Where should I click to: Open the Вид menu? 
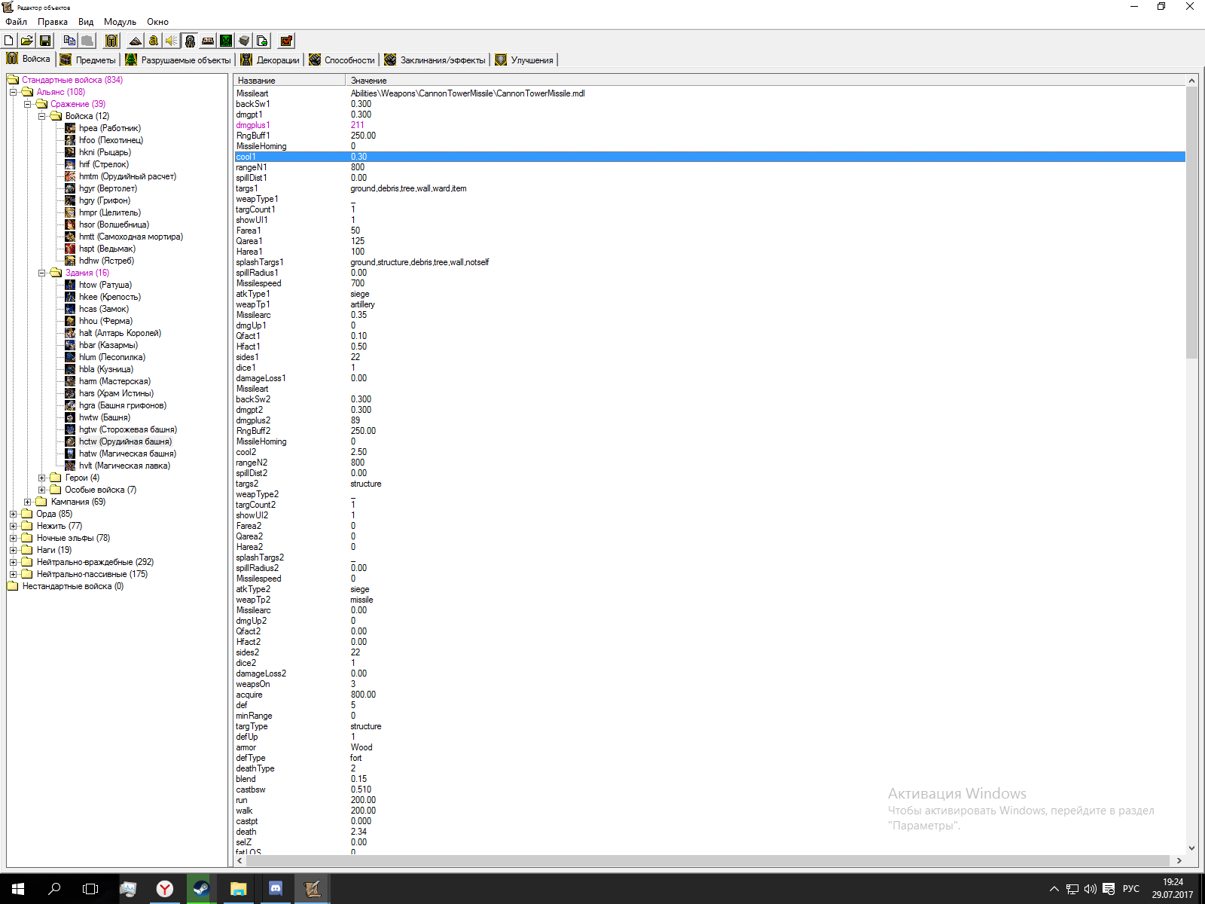coord(86,22)
